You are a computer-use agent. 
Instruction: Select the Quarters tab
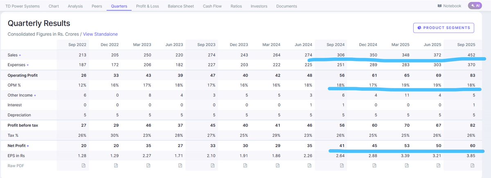point(119,6)
